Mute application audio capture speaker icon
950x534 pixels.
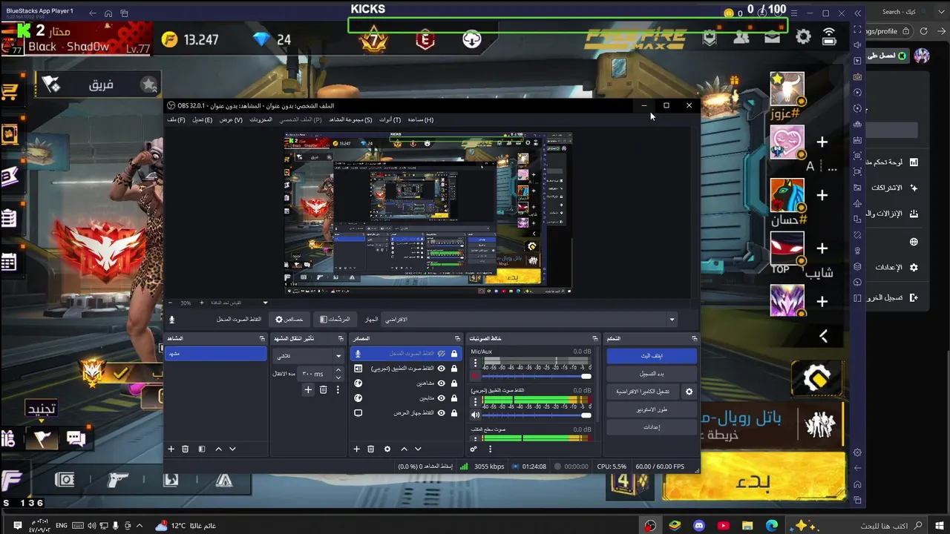[476, 415]
